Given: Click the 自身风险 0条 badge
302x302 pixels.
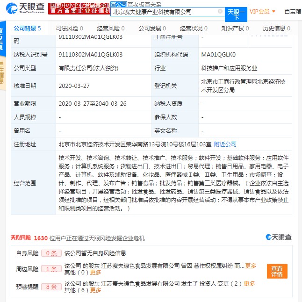Looking at the screenshot, I should (x=51, y=253).
